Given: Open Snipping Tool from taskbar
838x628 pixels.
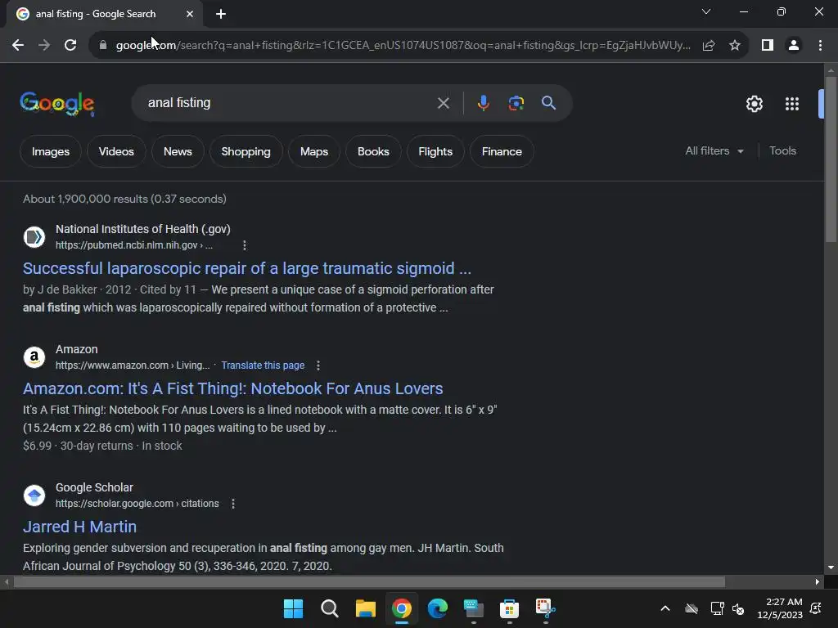Looking at the screenshot, I should pos(545,608).
